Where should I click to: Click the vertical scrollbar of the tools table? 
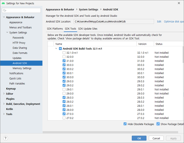click(183, 55)
